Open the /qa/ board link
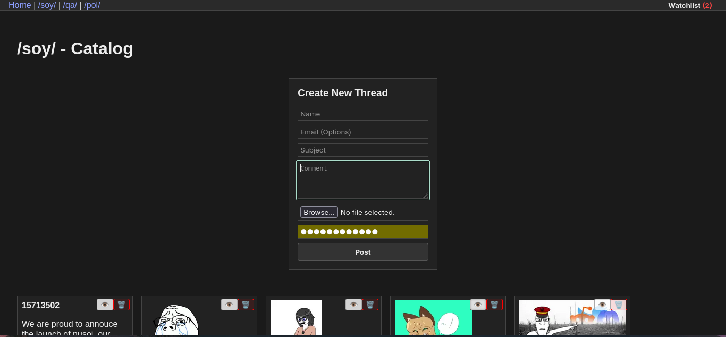The width and height of the screenshot is (726, 337). point(70,5)
